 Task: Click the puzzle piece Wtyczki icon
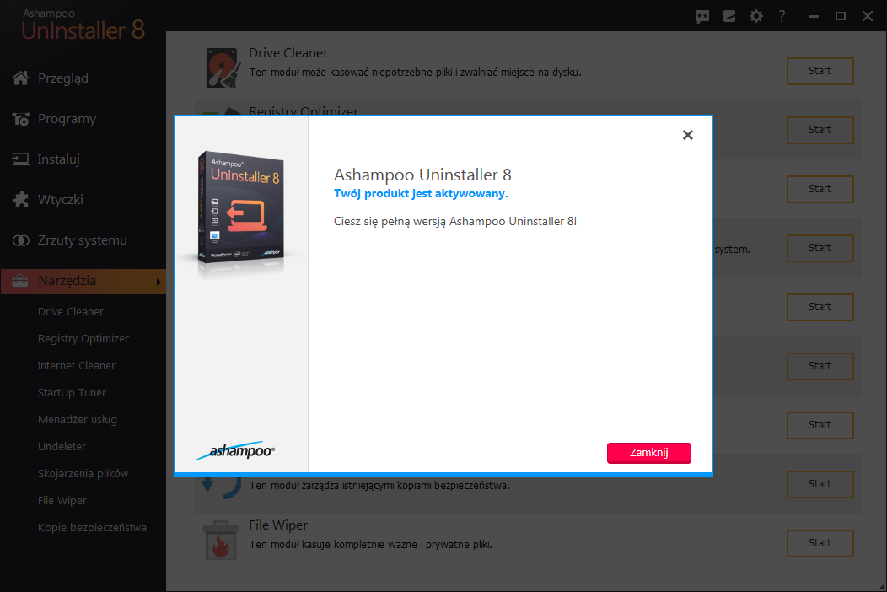(x=21, y=199)
